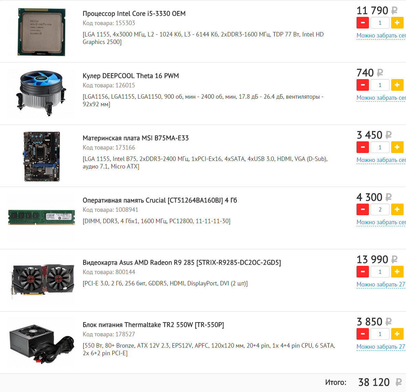This screenshot has height=392, width=406.
Task: Click plus button for Thermaltake power supply
Action: (x=397, y=334)
